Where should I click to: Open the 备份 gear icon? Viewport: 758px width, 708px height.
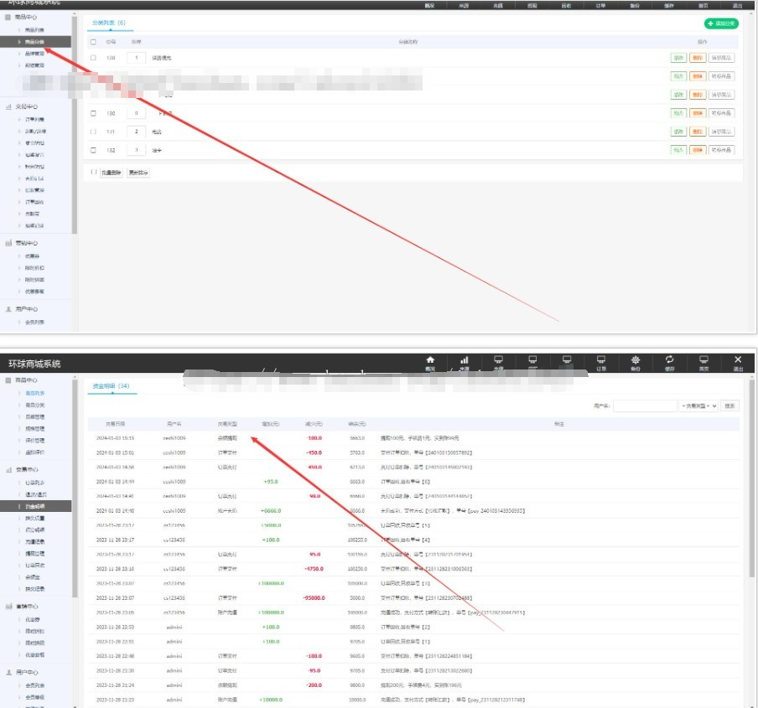(635, 359)
